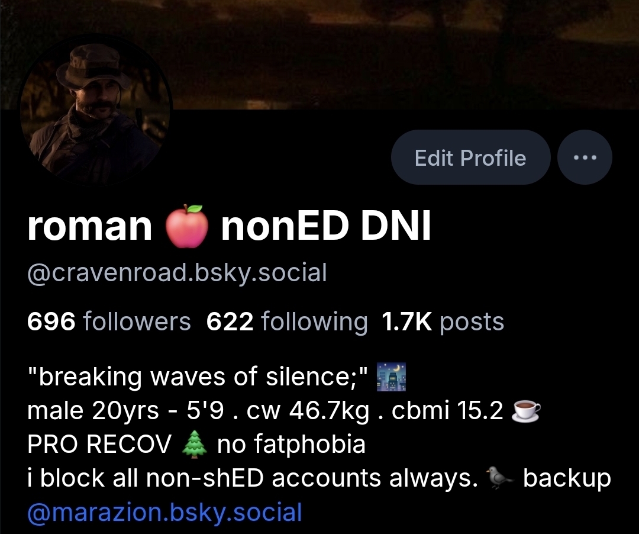The image size is (639, 534).
Task: Click the night city emoji in bio
Action: point(391,377)
